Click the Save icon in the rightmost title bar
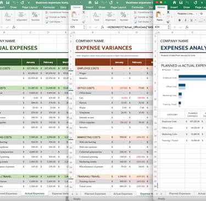 click(181, 2)
